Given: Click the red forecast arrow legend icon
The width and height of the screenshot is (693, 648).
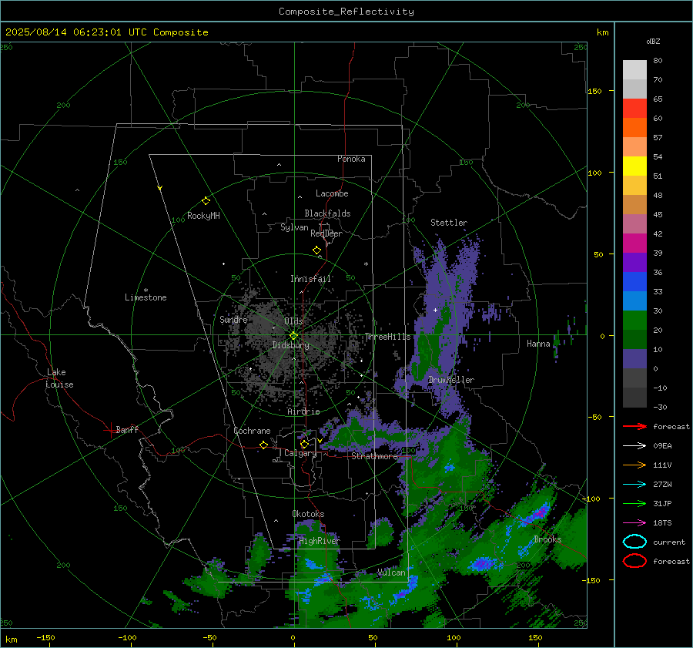Looking at the screenshot, I should (x=634, y=426).
